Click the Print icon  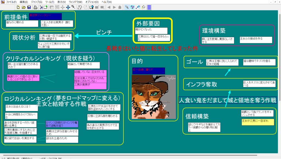[35, 7]
